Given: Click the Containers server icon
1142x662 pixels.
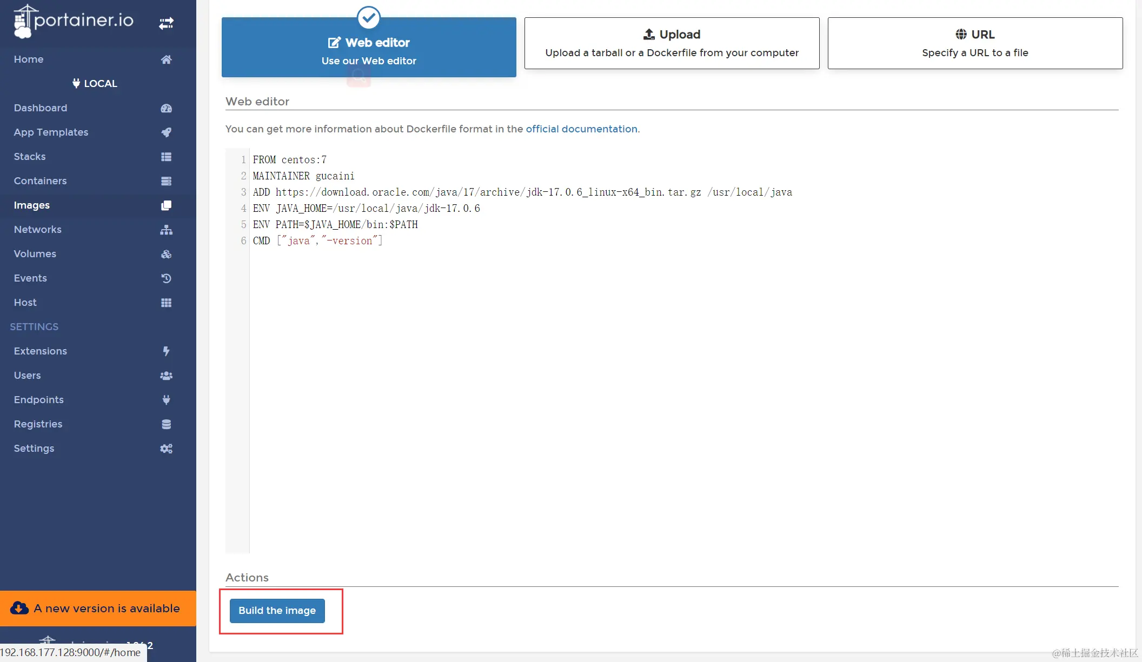Looking at the screenshot, I should [x=166, y=181].
